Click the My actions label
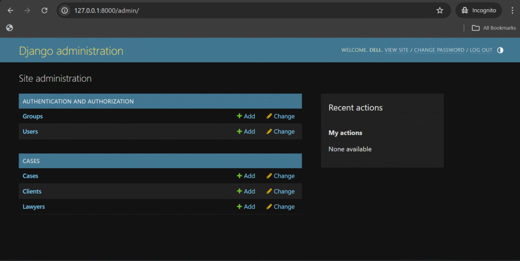 [x=345, y=133]
